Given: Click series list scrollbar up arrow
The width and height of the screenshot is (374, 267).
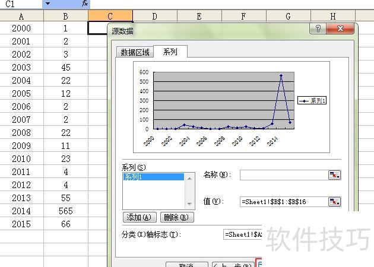Looking at the screenshot, I should (189, 179).
